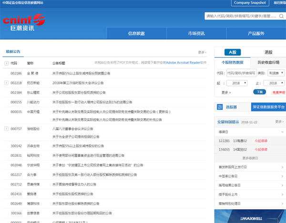Switch to the 港股 tab
The width and height of the screenshot is (286, 223).
tap(268, 52)
